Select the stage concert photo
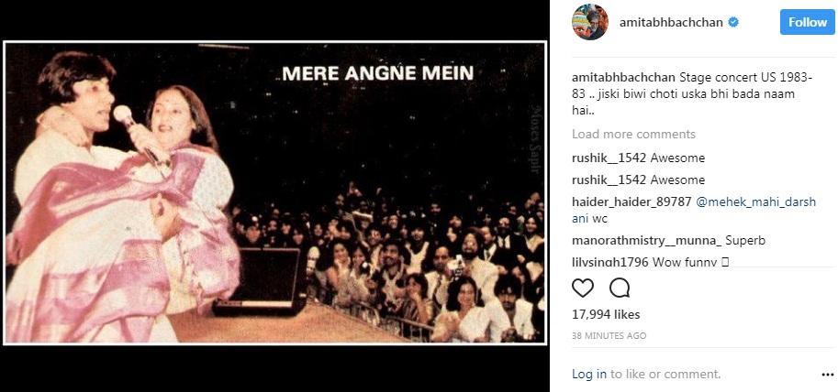The width and height of the screenshot is (838, 392). click(x=274, y=192)
